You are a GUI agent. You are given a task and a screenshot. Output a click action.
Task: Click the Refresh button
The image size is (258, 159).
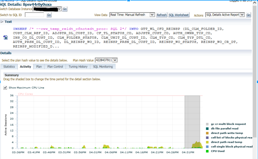click(x=162, y=15)
